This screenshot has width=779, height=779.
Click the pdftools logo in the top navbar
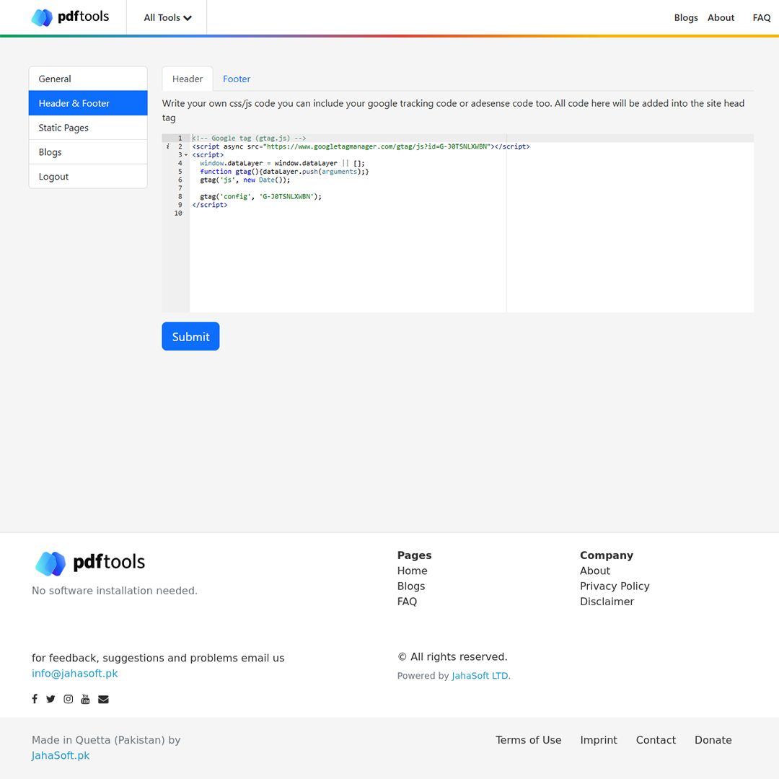[70, 17]
